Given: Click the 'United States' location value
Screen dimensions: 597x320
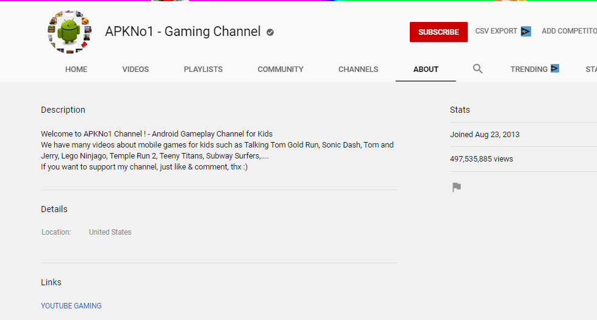Looking at the screenshot, I should pos(110,232).
